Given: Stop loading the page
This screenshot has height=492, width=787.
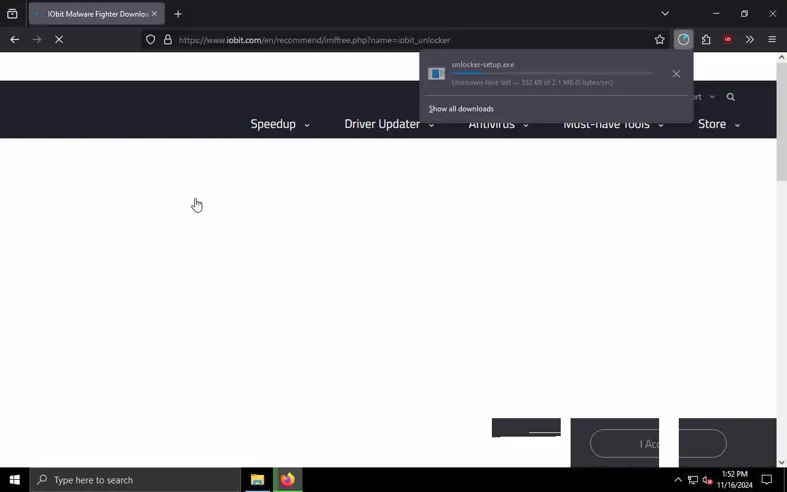Looking at the screenshot, I should coord(59,39).
